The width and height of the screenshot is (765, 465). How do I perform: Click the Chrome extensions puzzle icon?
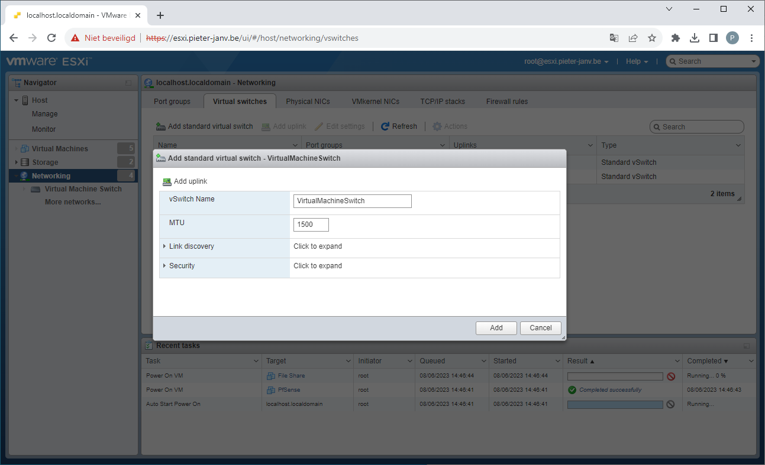click(675, 38)
